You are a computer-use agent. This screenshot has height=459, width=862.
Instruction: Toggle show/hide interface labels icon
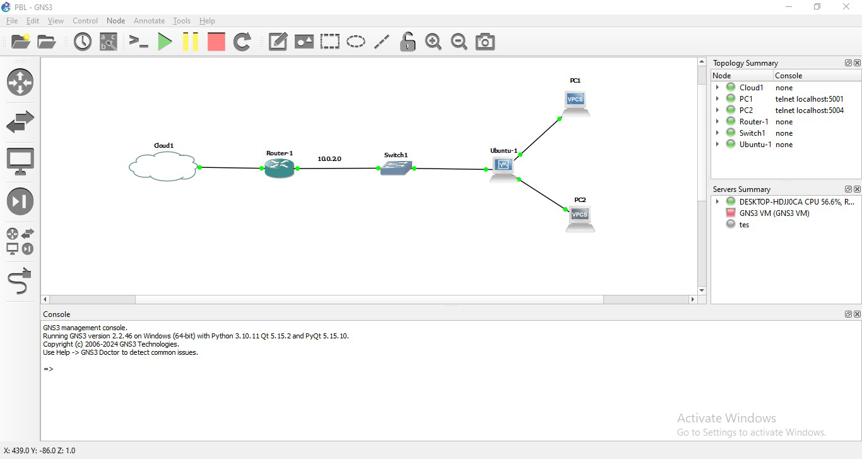[109, 42]
